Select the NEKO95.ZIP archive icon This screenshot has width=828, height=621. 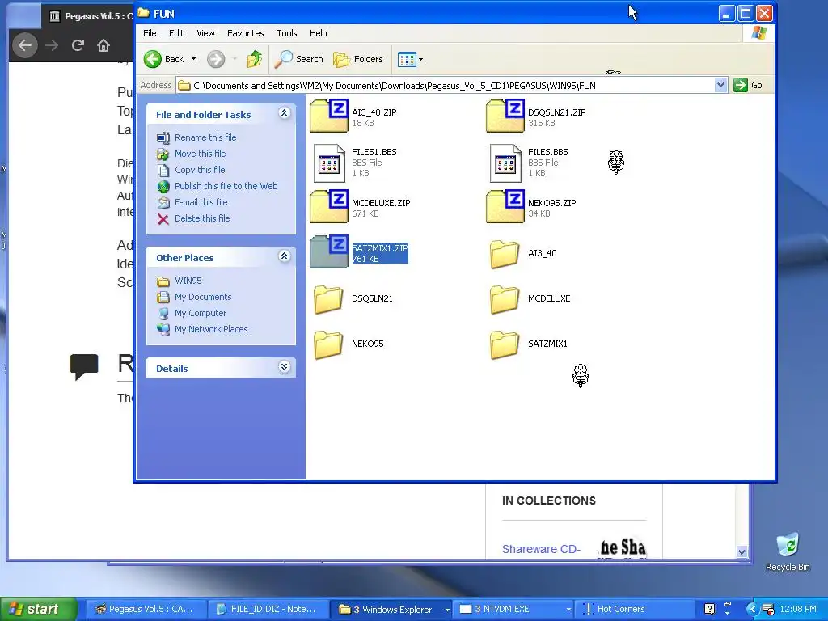pyautogui.click(x=505, y=206)
